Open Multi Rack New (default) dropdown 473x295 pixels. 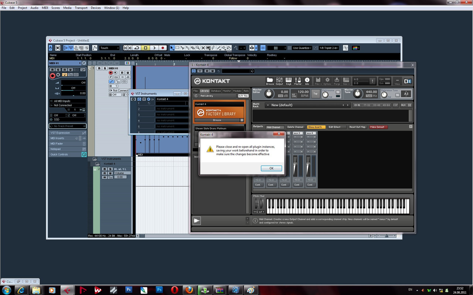307,105
